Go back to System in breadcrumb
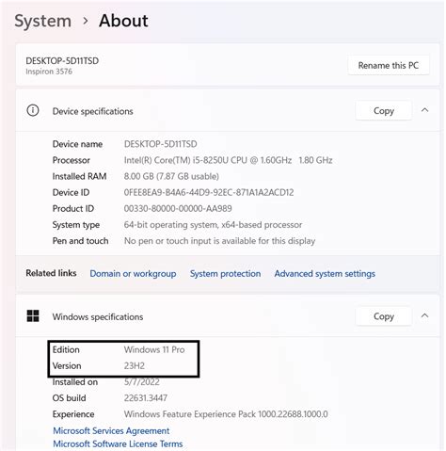 [x=43, y=21]
